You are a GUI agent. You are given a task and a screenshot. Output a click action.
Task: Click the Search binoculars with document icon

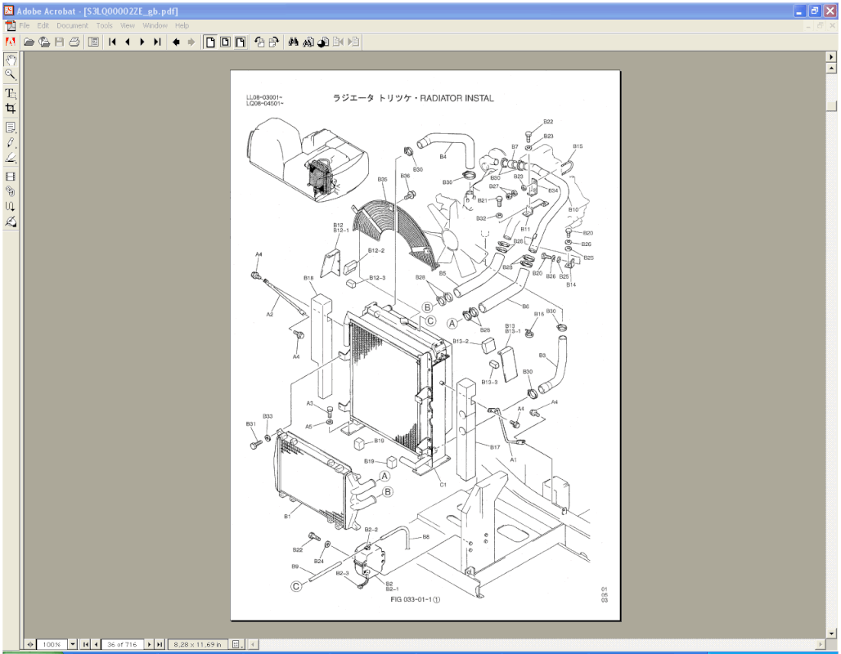tap(308, 42)
